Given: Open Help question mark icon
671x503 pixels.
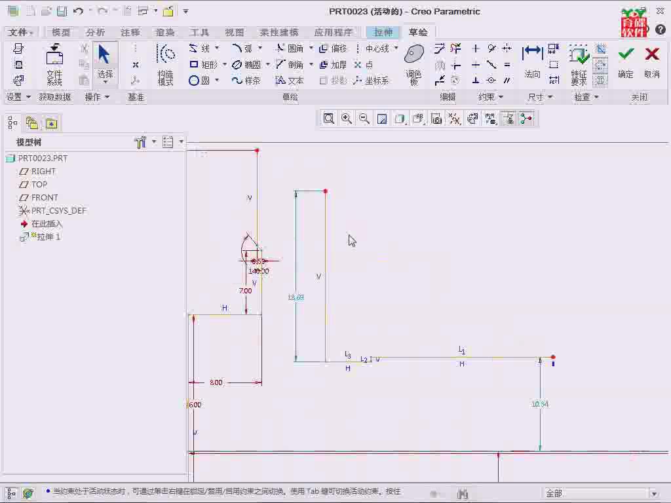Looking at the screenshot, I should coord(661,29).
